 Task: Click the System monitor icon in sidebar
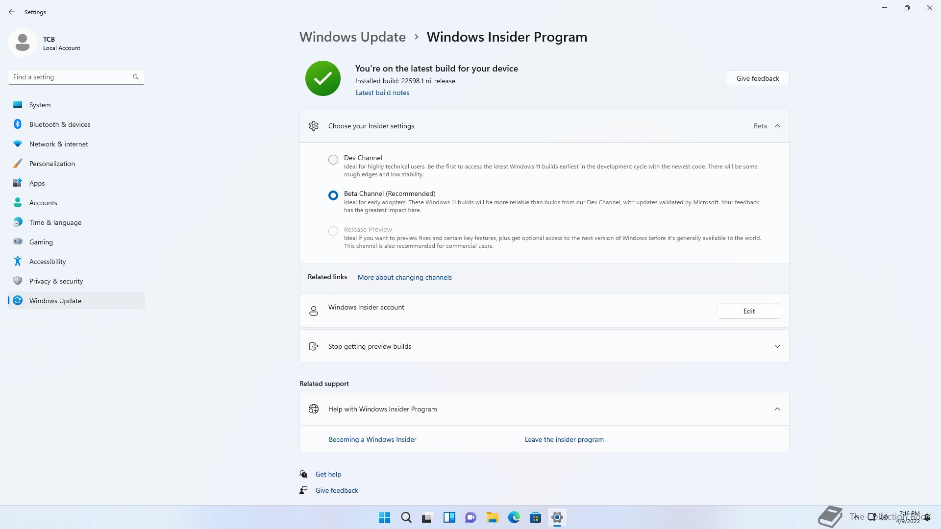(x=18, y=104)
